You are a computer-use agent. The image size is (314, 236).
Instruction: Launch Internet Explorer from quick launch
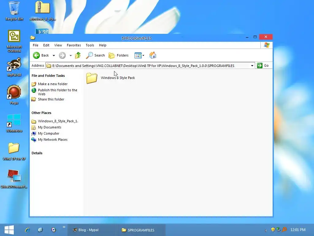coord(27,230)
